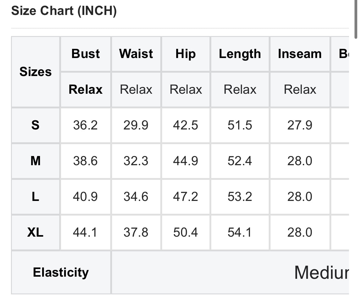Select the M size row label
The width and height of the screenshot is (360, 302).
click(x=35, y=161)
